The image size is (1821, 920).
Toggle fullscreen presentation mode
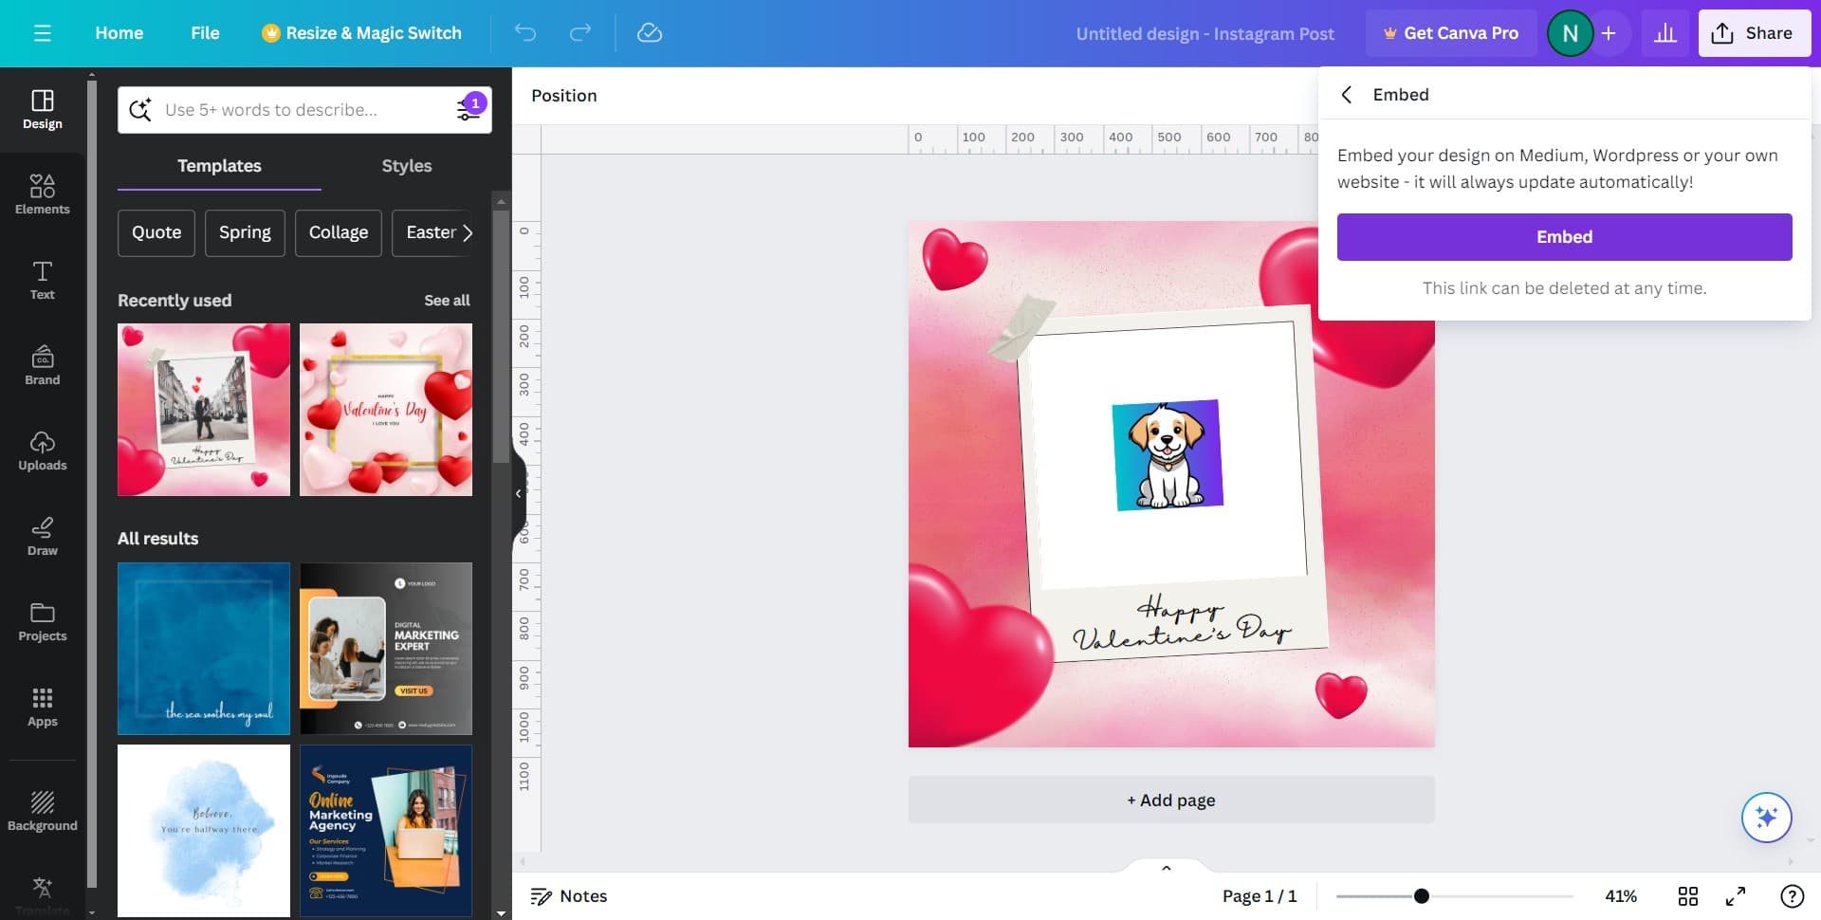tap(1735, 896)
